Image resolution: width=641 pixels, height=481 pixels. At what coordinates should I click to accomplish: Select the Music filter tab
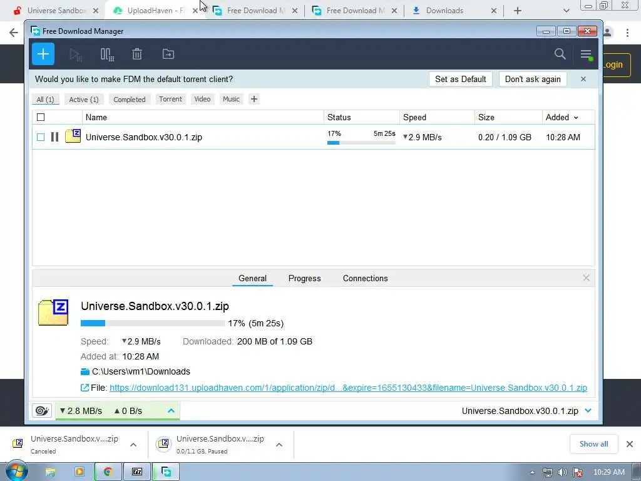coord(231,99)
